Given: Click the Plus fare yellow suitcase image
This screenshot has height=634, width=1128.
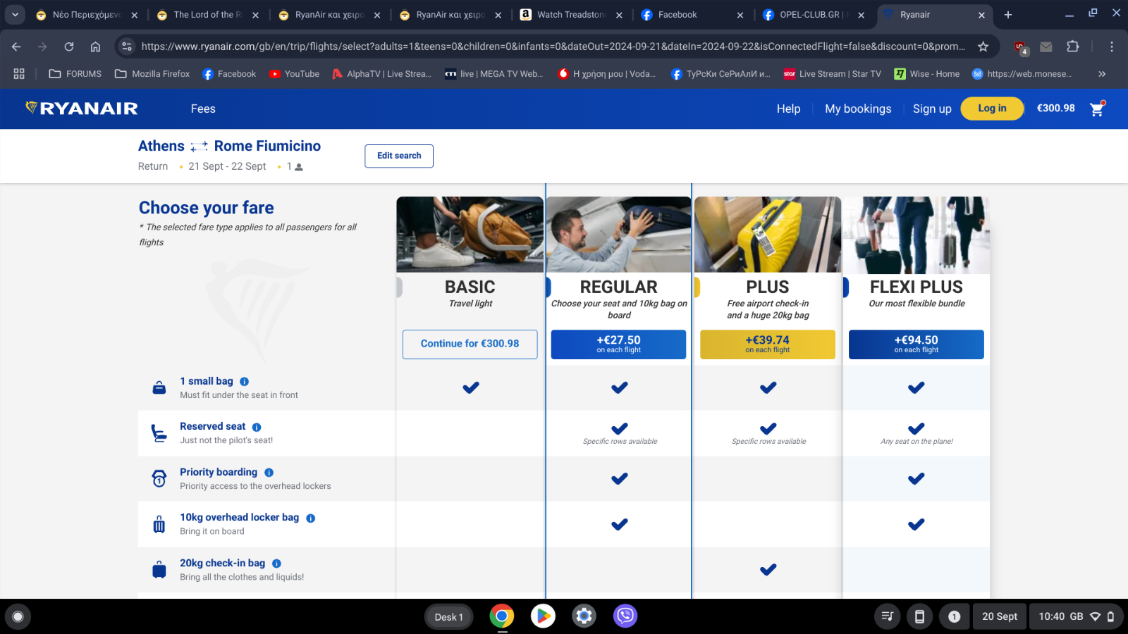Looking at the screenshot, I should pos(768,235).
